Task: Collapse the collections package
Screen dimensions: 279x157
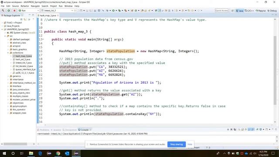Action: [x=8, y=53]
